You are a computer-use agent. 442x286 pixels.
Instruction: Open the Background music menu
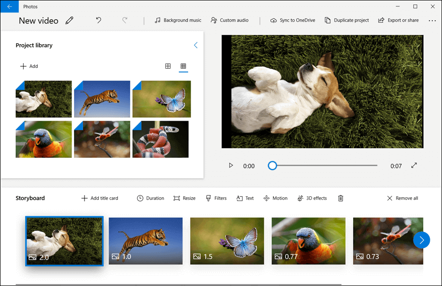[177, 20]
